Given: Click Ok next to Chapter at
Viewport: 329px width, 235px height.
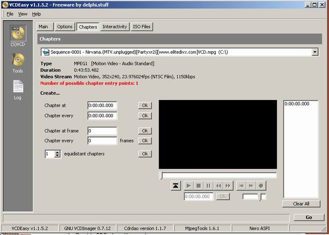Looking at the screenshot, I should click(x=145, y=105).
